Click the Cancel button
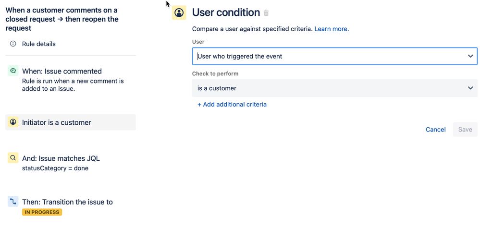 click(436, 130)
